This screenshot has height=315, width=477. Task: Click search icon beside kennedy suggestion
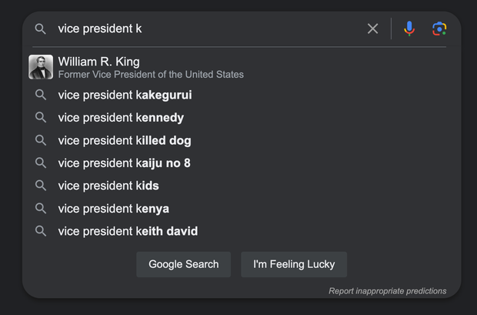coord(41,118)
